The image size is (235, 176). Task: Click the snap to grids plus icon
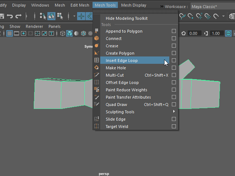click(81, 16)
